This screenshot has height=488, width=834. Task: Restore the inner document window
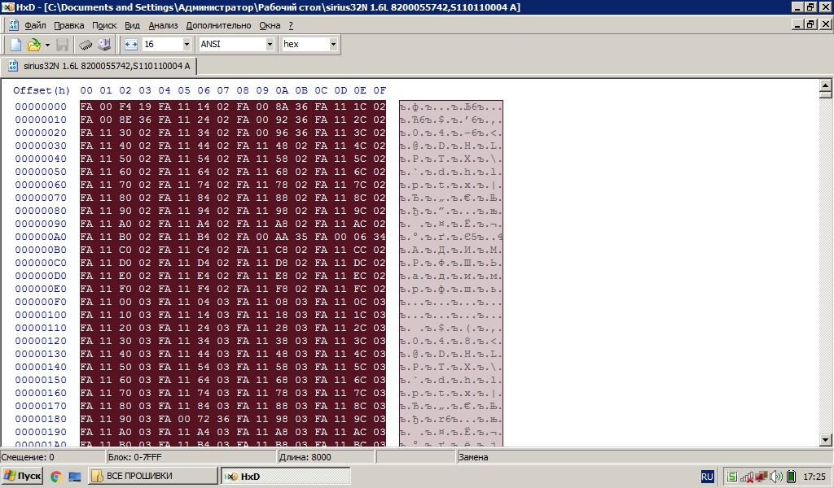pos(810,24)
